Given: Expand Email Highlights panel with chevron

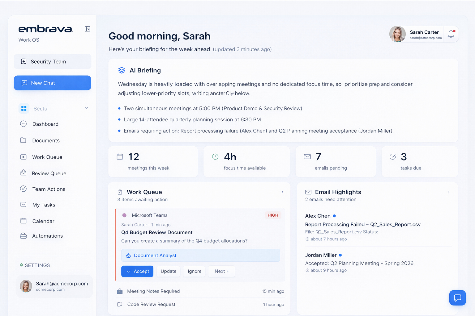Looking at the screenshot, I should pyautogui.click(x=449, y=192).
